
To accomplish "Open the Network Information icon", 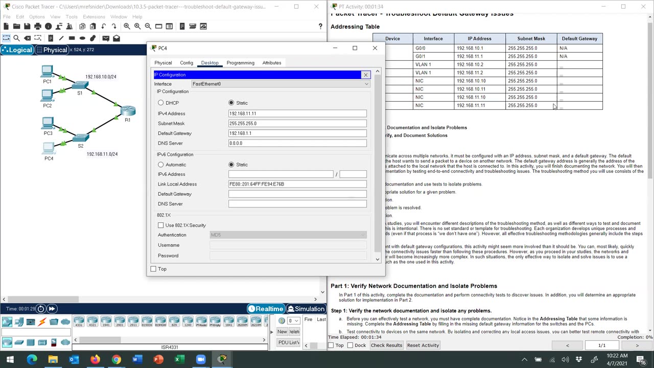I will pyautogui.click(x=48, y=26).
